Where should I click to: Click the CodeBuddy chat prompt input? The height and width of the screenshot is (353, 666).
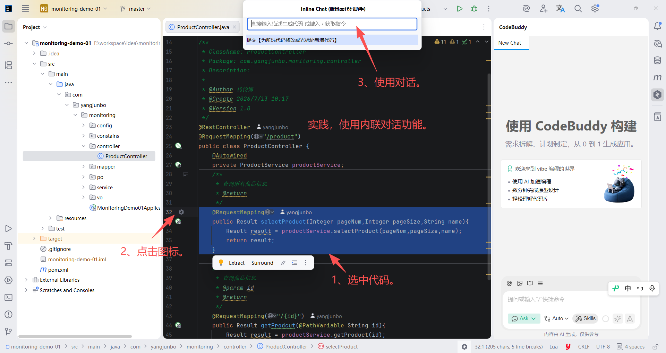(x=571, y=299)
